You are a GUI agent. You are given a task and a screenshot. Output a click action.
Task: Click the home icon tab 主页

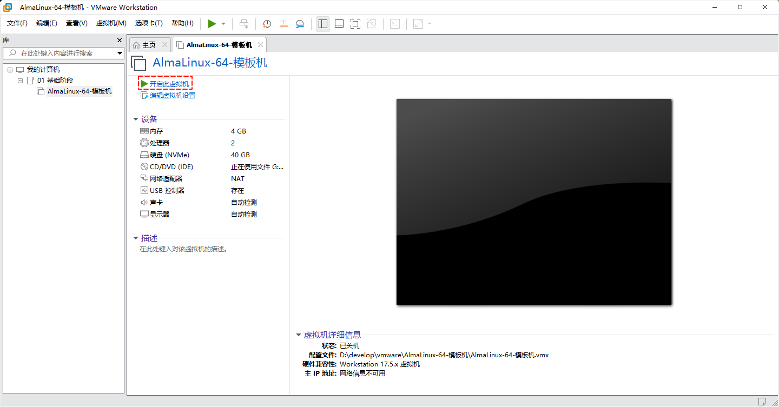point(144,45)
